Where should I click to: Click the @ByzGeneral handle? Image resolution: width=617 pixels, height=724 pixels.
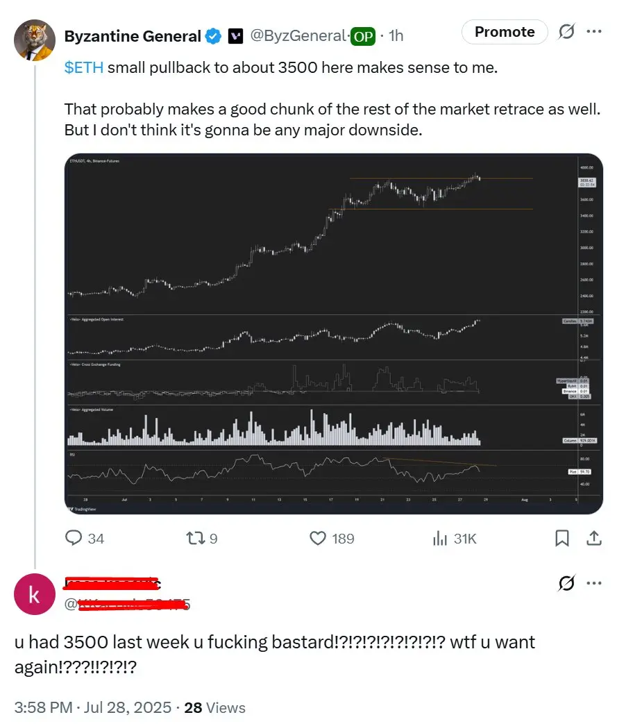pyautogui.click(x=298, y=35)
